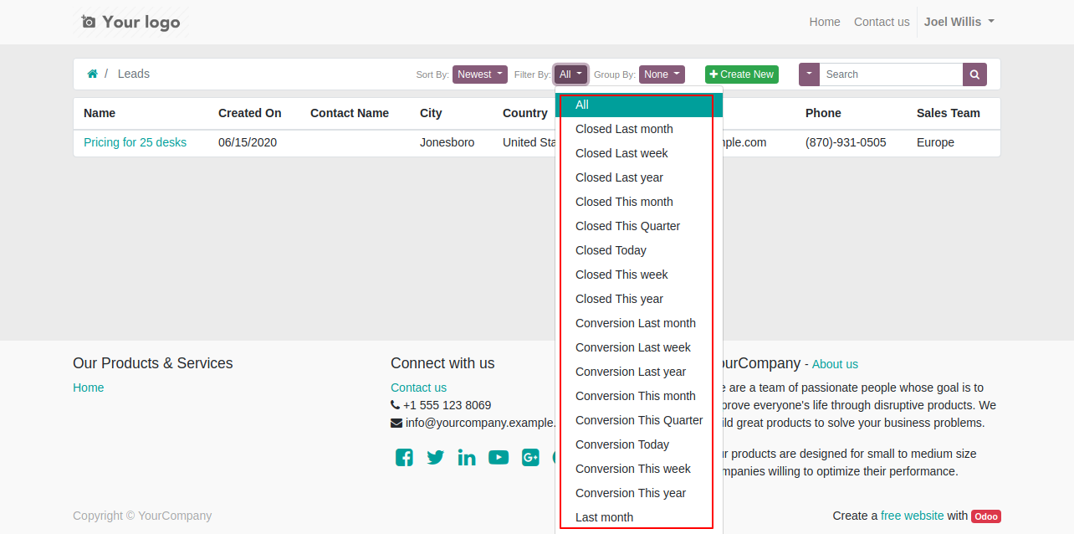Click the (870)-931-0505 phone cell

tap(846, 142)
